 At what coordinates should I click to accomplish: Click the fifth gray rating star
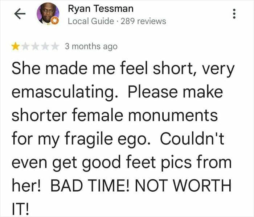pos(54,46)
